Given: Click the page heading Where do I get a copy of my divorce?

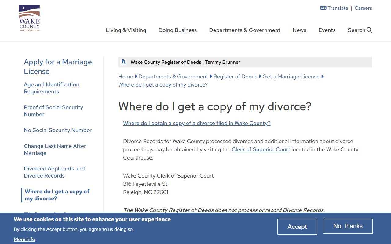Looking at the screenshot, I should point(215,106).
